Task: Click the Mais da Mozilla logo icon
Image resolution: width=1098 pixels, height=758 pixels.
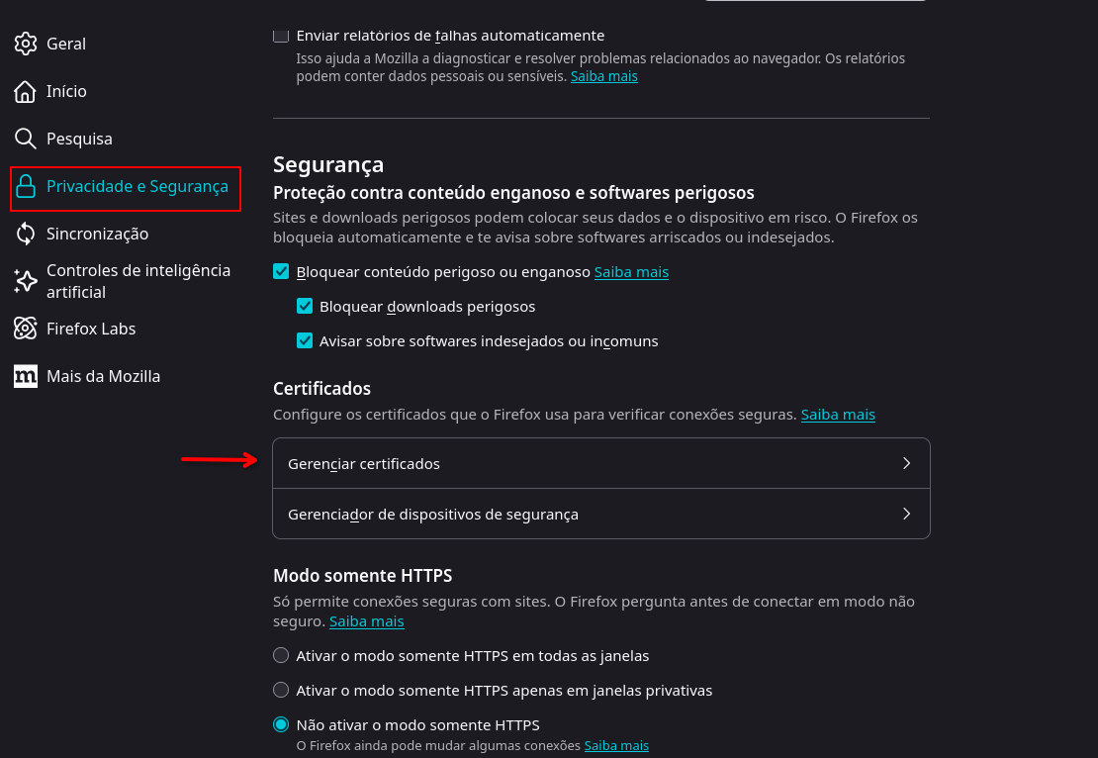Action: [25, 376]
